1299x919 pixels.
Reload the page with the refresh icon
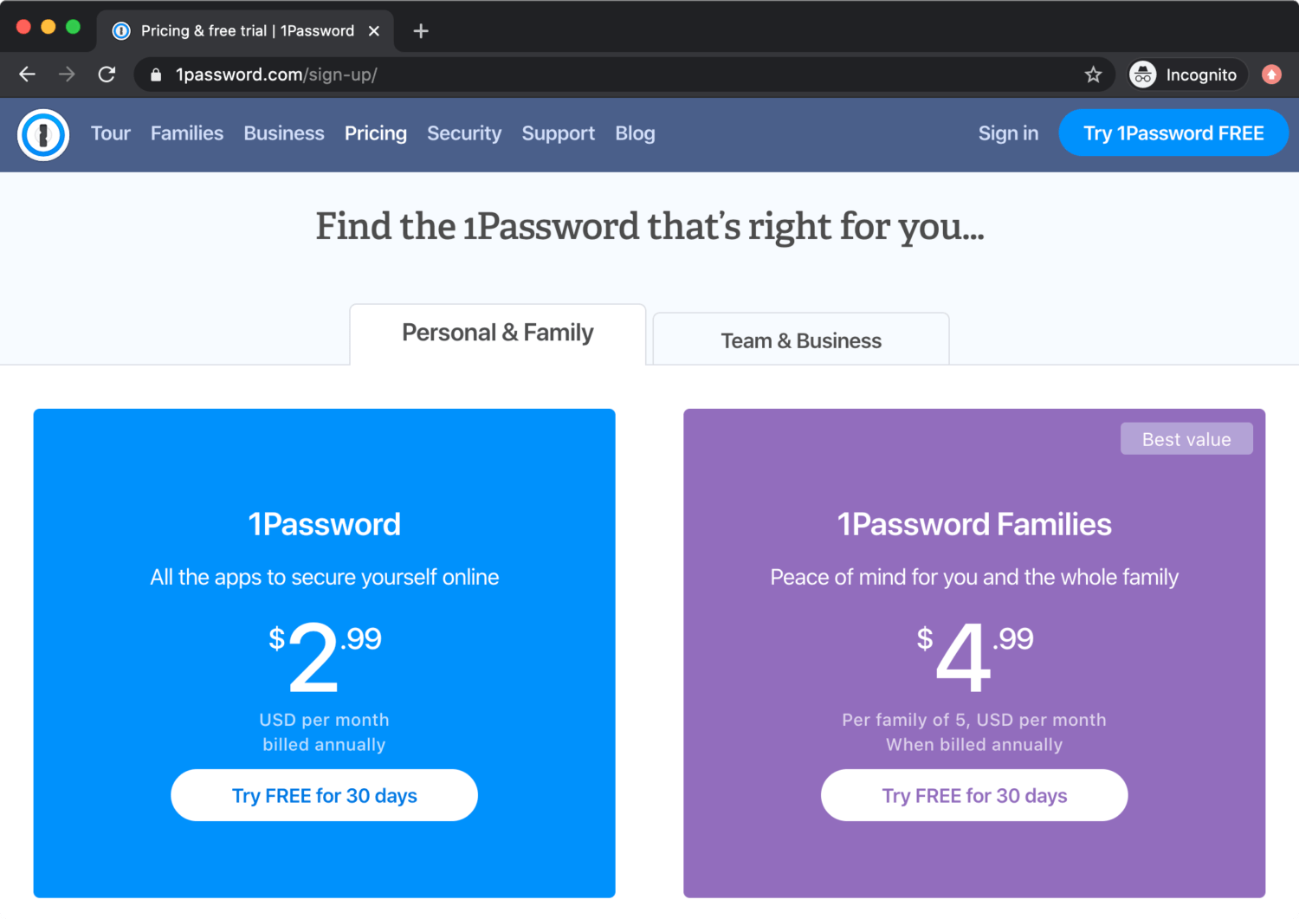coord(107,74)
